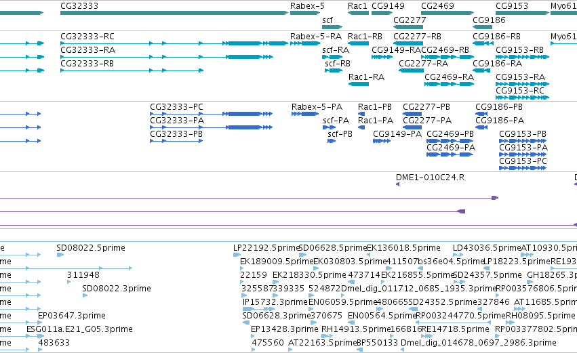Click protein Rac1-PB
The height and width of the screenshot is (353, 577).
point(374,106)
